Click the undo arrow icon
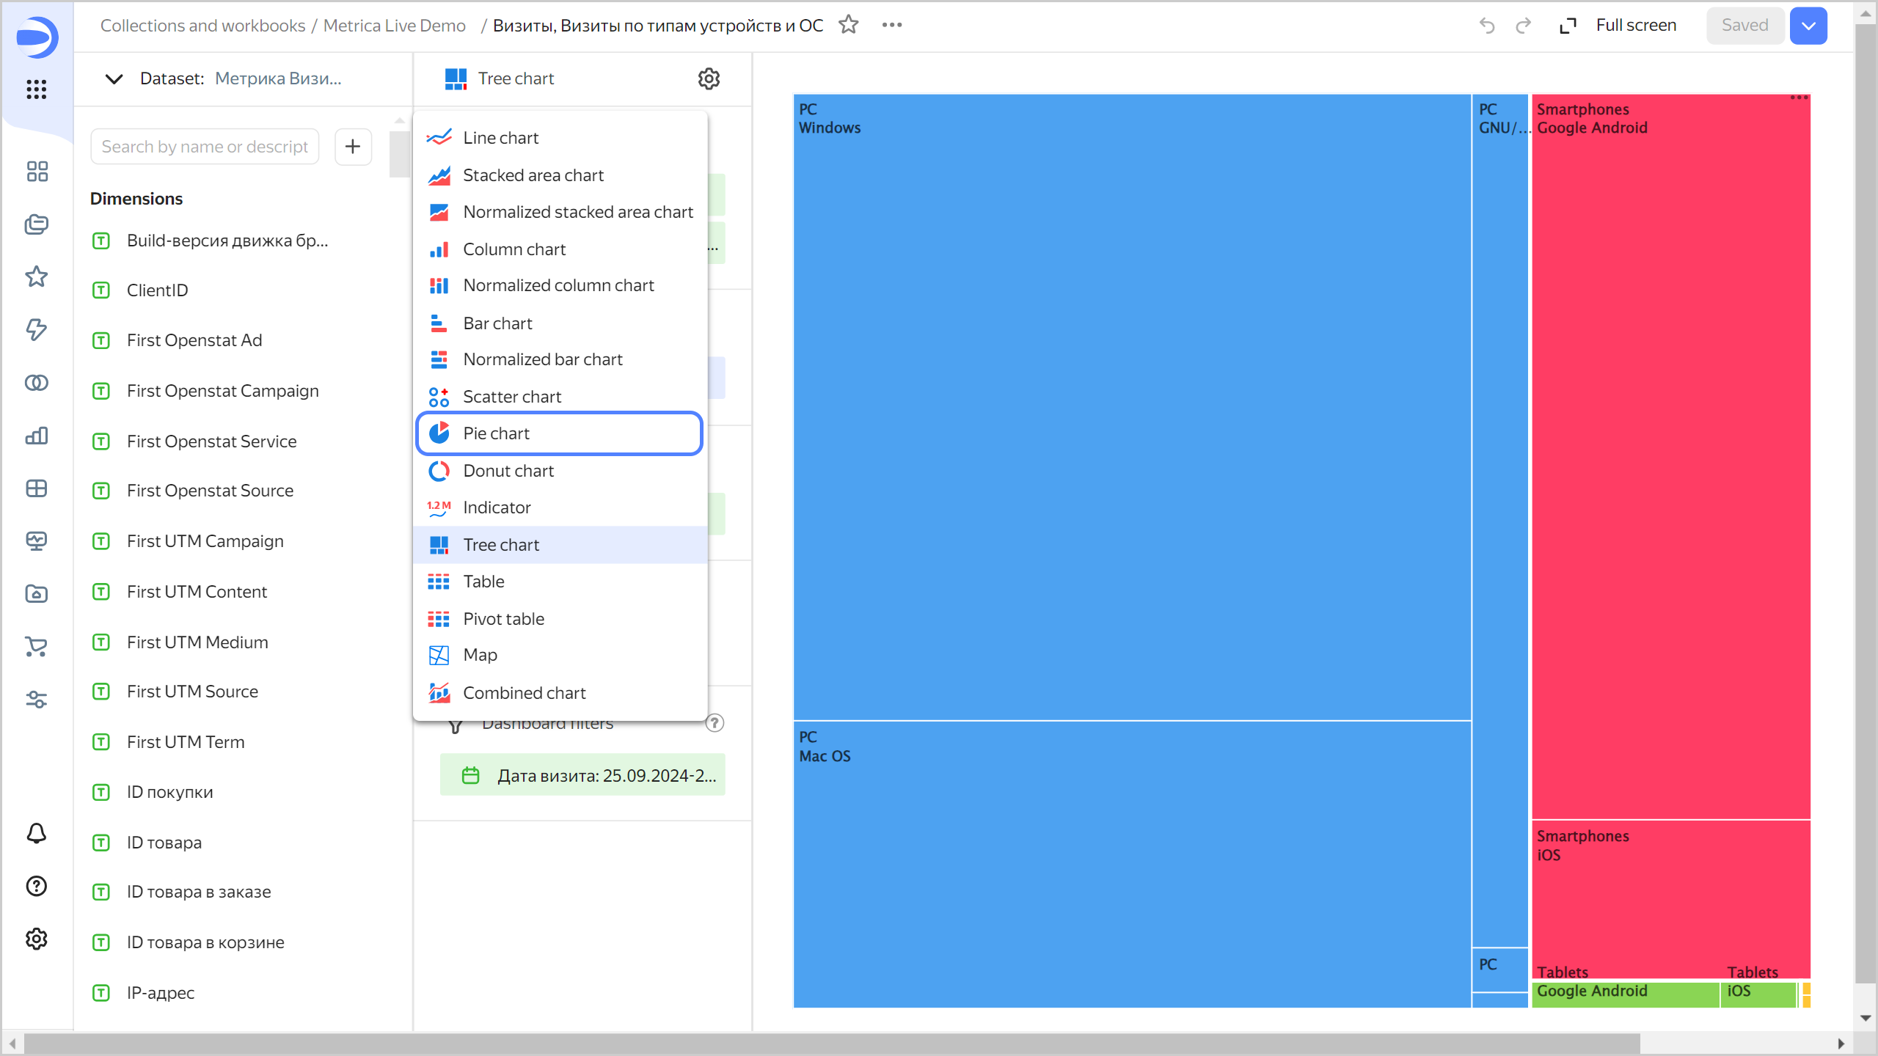Screen dimensions: 1878x1056 (x=1487, y=26)
